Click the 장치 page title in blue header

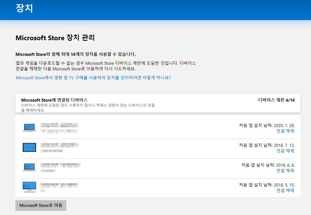pyautogui.click(x=24, y=8)
